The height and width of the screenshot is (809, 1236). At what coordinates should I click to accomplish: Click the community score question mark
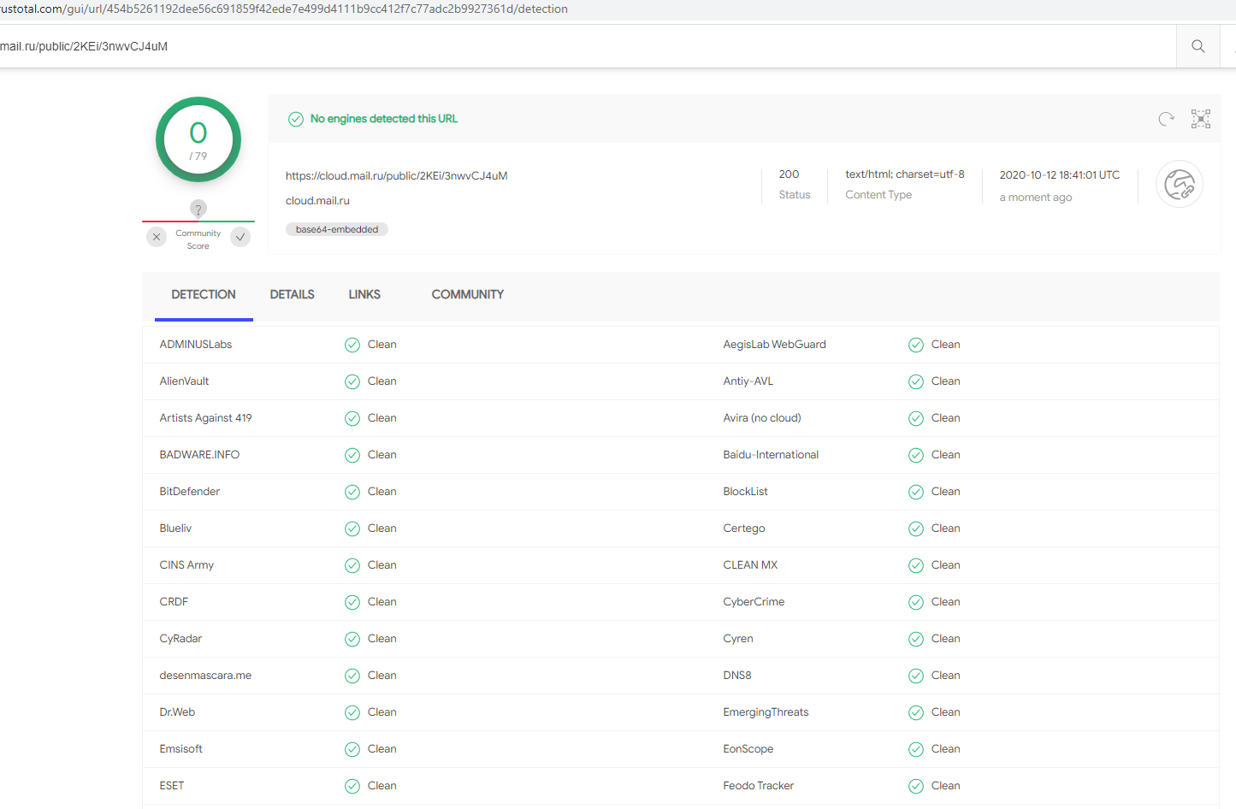(198, 209)
